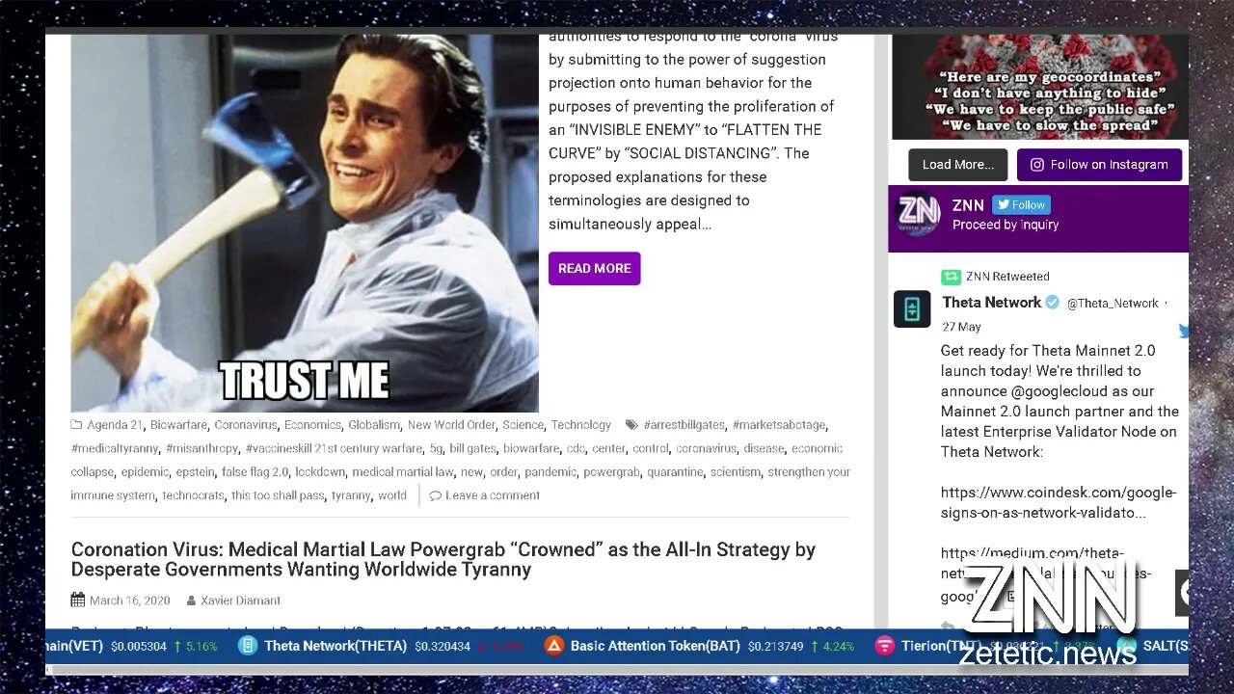Click the Theta Network account name
This screenshot has width=1234, height=694.
pyautogui.click(x=992, y=303)
